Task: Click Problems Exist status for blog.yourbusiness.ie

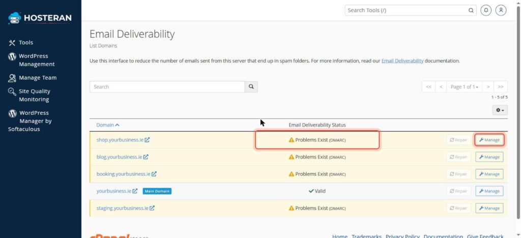Action: pyautogui.click(x=317, y=157)
